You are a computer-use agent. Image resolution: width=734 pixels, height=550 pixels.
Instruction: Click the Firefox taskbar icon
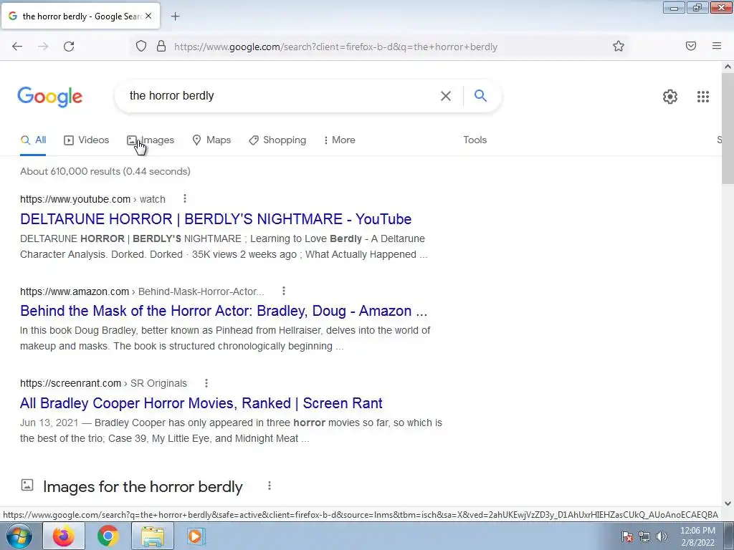pyautogui.click(x=64, y=536)
